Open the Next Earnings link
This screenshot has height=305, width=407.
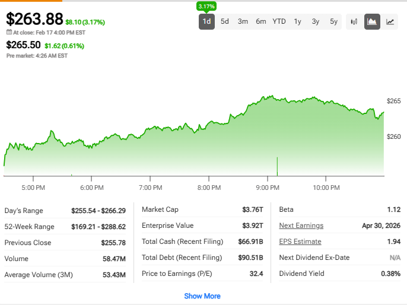point(301,225)
